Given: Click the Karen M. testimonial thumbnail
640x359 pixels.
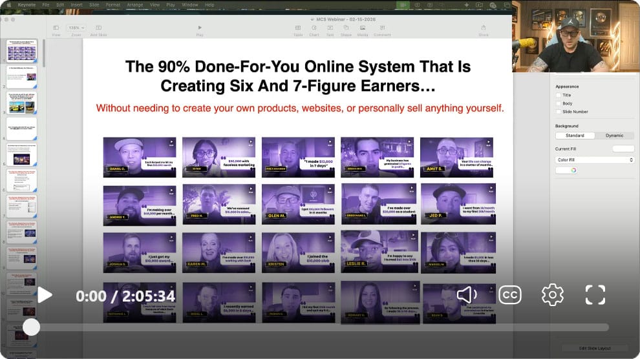Looking at the screenshot, I should pos(219,252).
